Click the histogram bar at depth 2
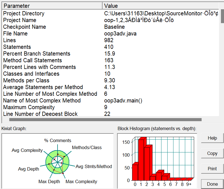Image resolution: width=224 pixels, height=189 pixels. tap(147, 163)
